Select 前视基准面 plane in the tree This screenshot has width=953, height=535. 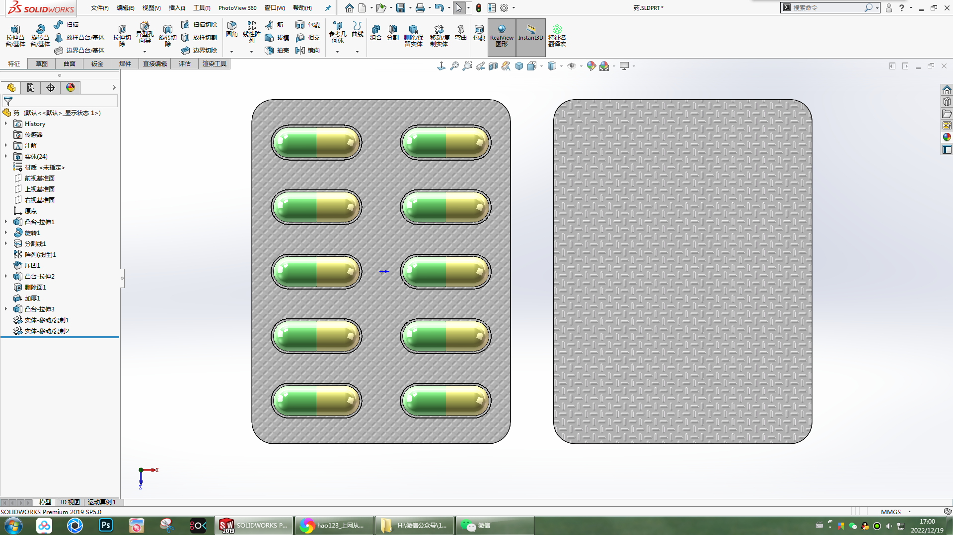tap(40, 178)
